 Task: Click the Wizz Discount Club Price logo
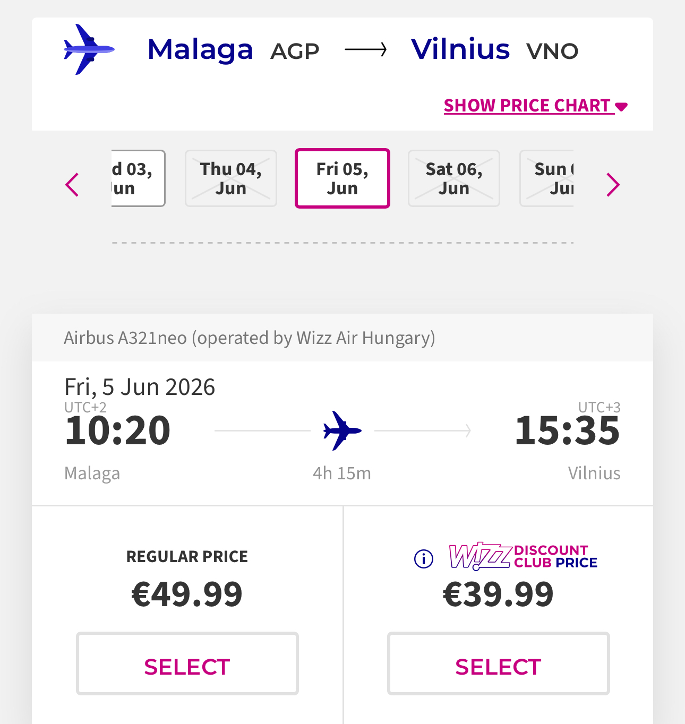pos(523,556)
